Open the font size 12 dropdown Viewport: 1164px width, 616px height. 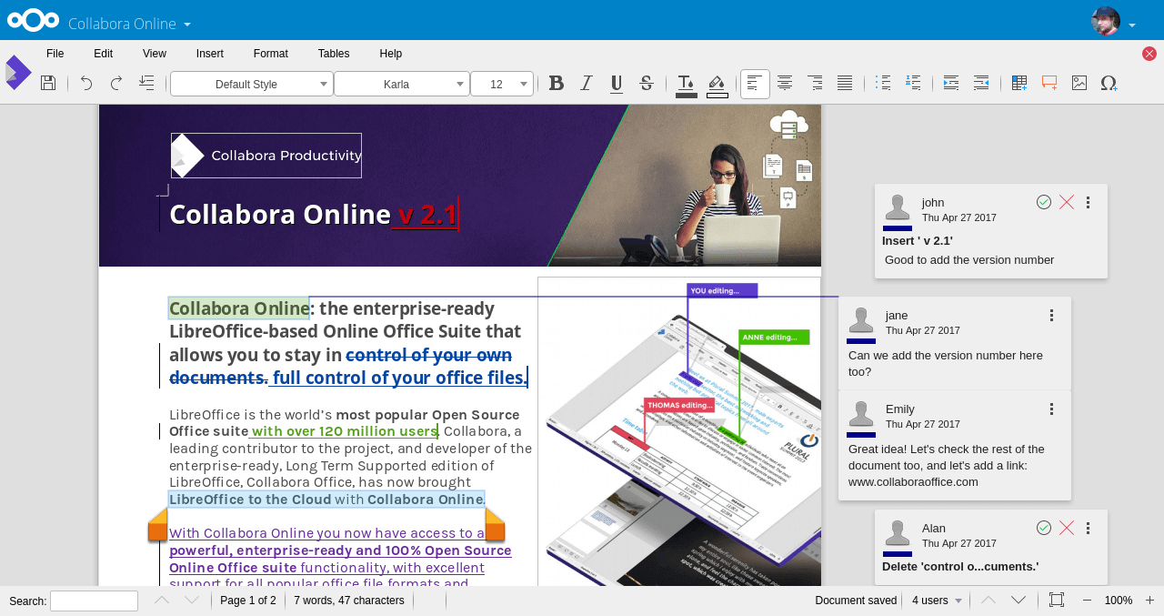502,85
